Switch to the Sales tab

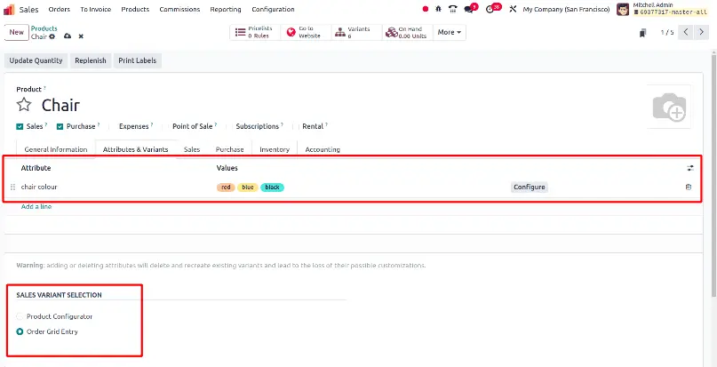pyautogui.click(x=192, y=149)
